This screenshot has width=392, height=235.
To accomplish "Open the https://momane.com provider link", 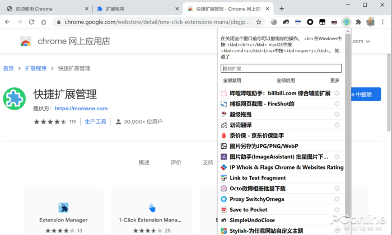I will tap(81, 109).
